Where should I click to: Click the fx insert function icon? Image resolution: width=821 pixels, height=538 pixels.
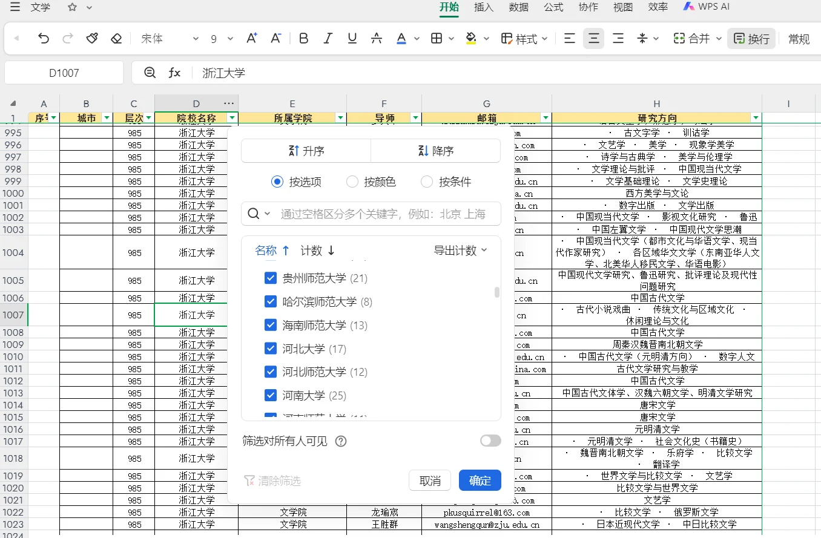tap(174, 73)
